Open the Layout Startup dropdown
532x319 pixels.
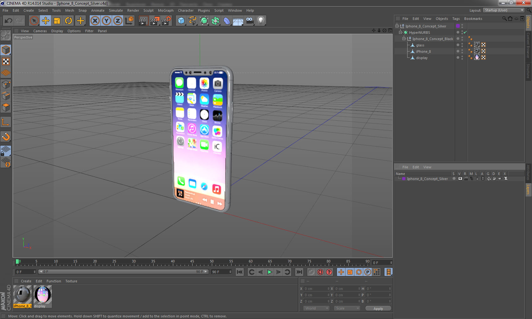pos(504,10)
